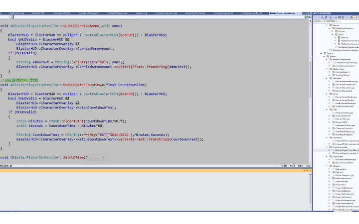Switch to BlasterAnimInstance.h editor tab
The image size is (359, 224).
(x=195, y=13)
